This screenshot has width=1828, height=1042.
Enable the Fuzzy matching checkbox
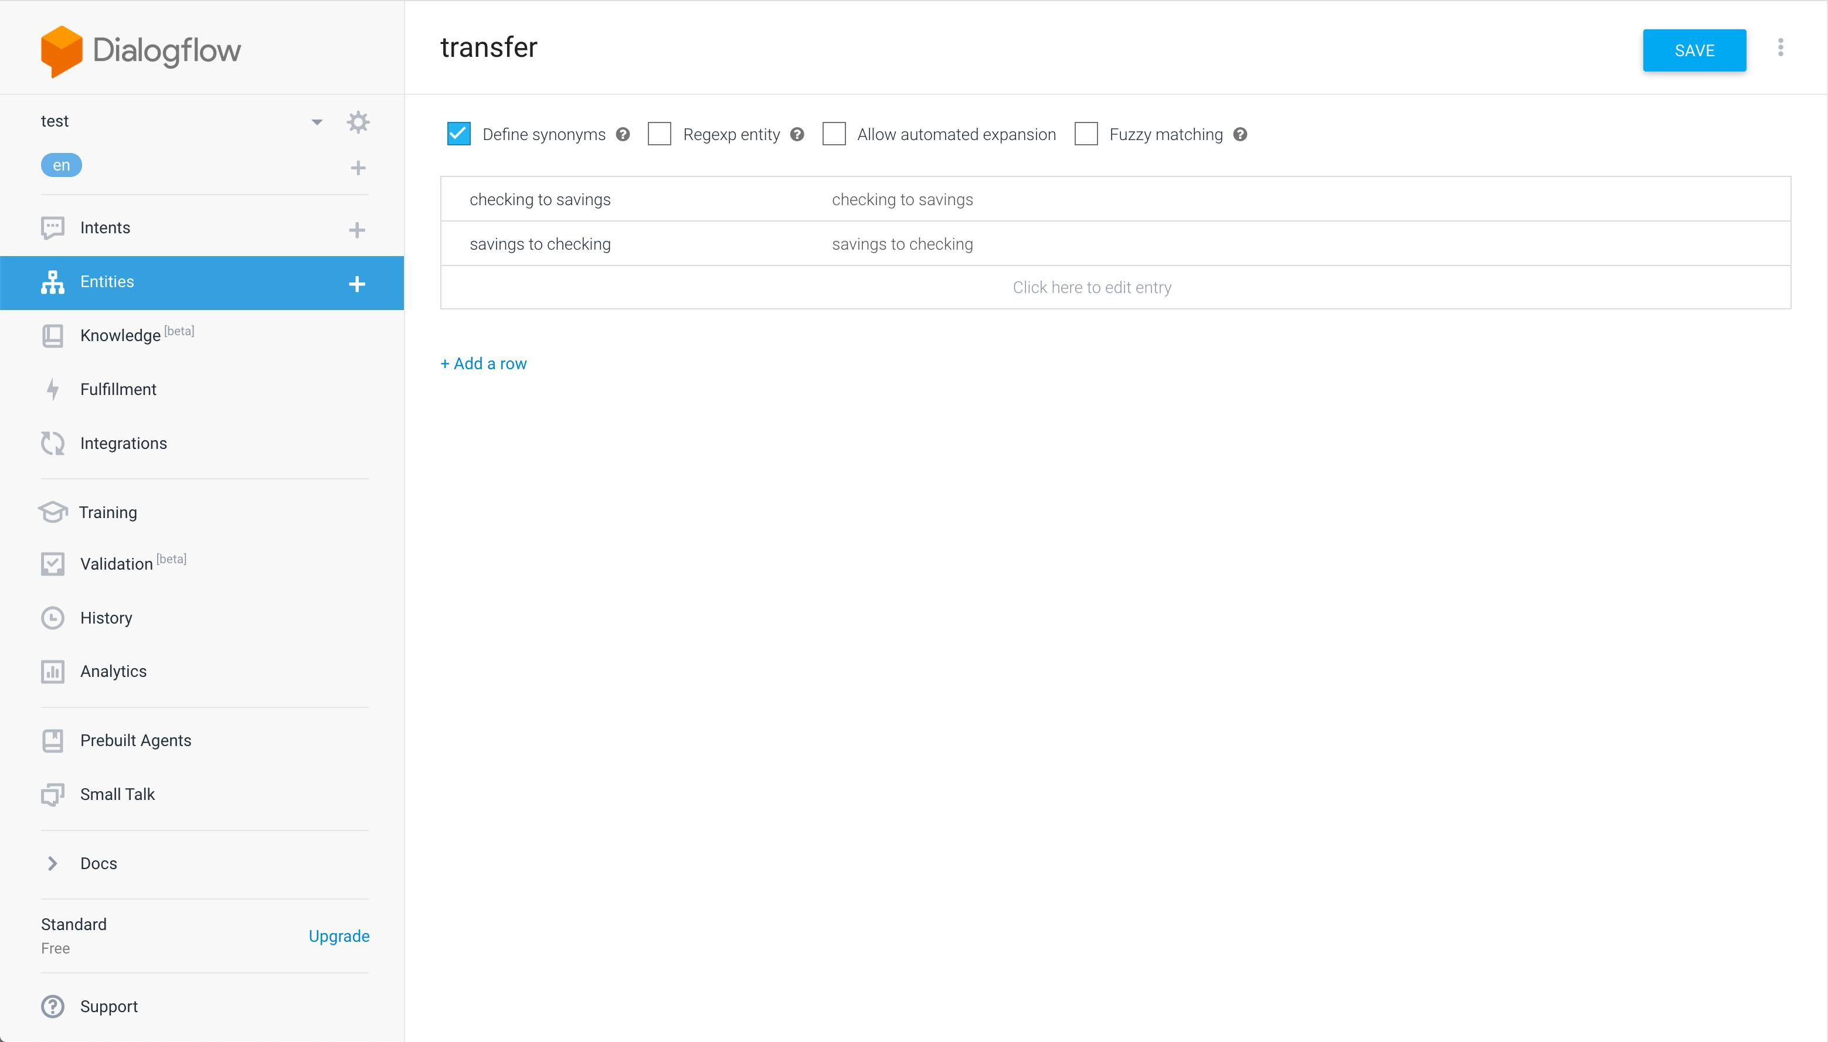(1086, 134)
